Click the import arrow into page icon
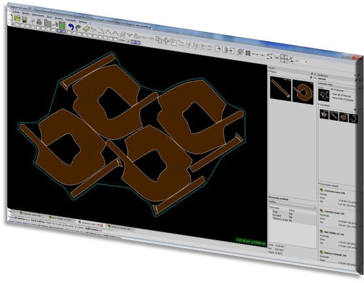Image resolution: width=364 pixels, height=283 pixels. (x=232, y=51)
